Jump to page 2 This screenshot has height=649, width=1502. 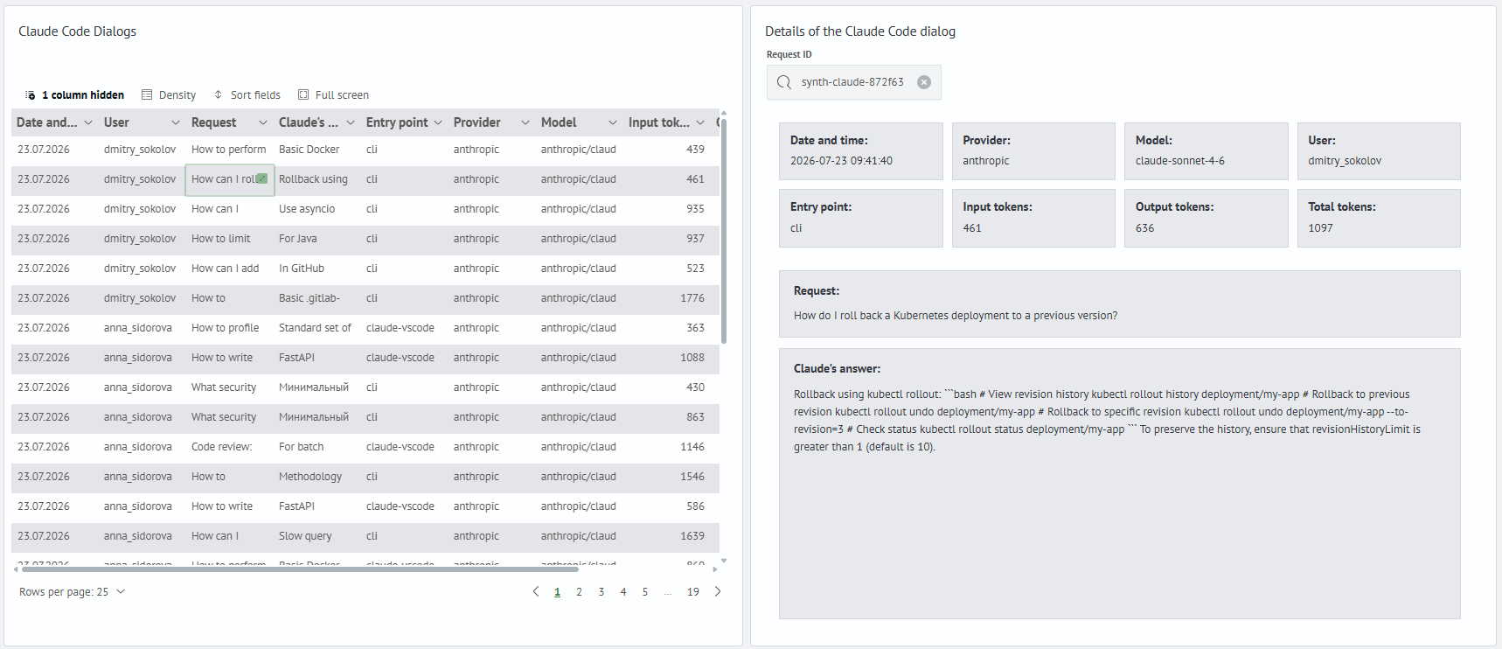[579, 592]
